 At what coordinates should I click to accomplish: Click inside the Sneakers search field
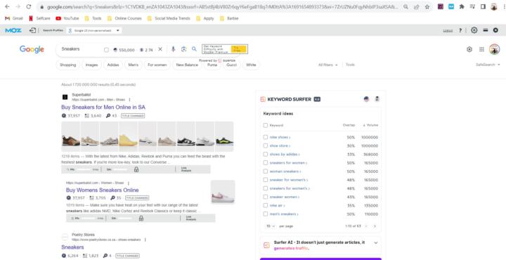(82, 49)
